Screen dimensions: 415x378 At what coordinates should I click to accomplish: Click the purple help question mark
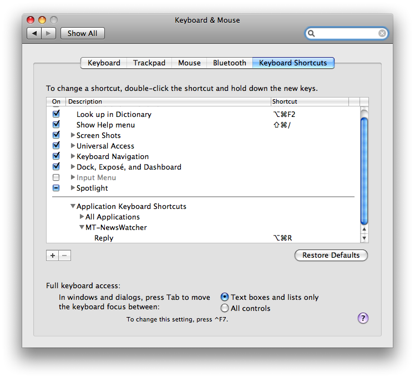pyautogui.click(x=363, y=318)
